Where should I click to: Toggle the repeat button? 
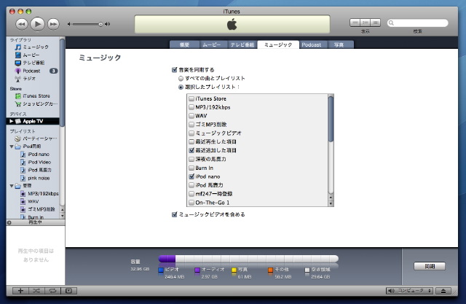click(52, 290)
